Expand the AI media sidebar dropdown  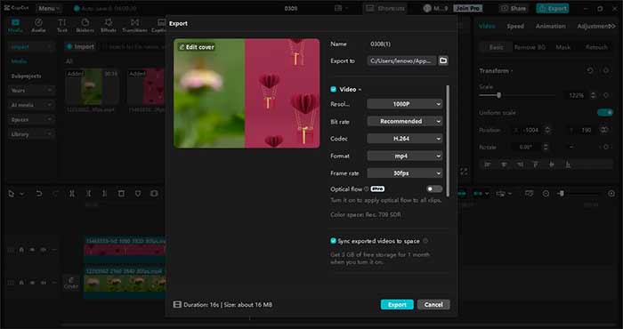click(x=31, y=105)
